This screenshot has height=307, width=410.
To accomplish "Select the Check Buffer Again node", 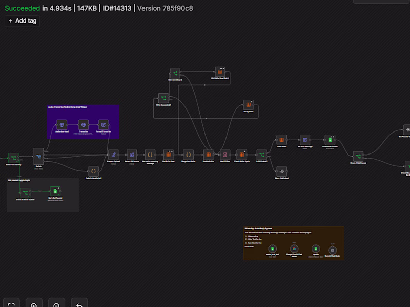I will pyautogui.click(x=241, y=155).
